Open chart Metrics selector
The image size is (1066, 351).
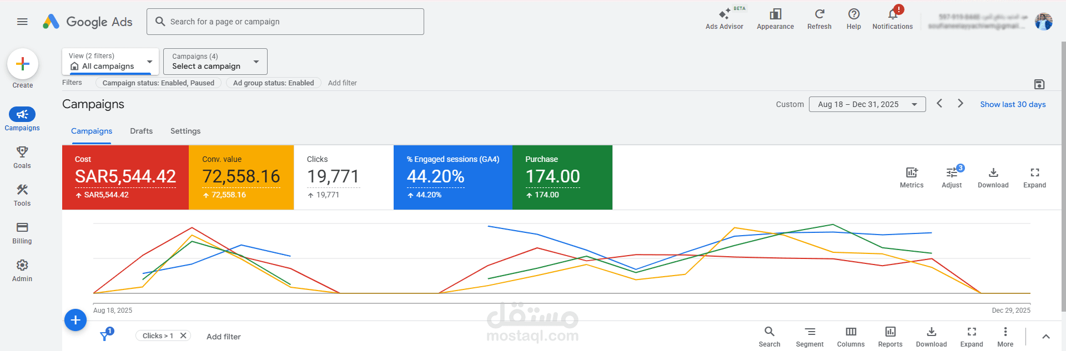(x=912, y=177)
